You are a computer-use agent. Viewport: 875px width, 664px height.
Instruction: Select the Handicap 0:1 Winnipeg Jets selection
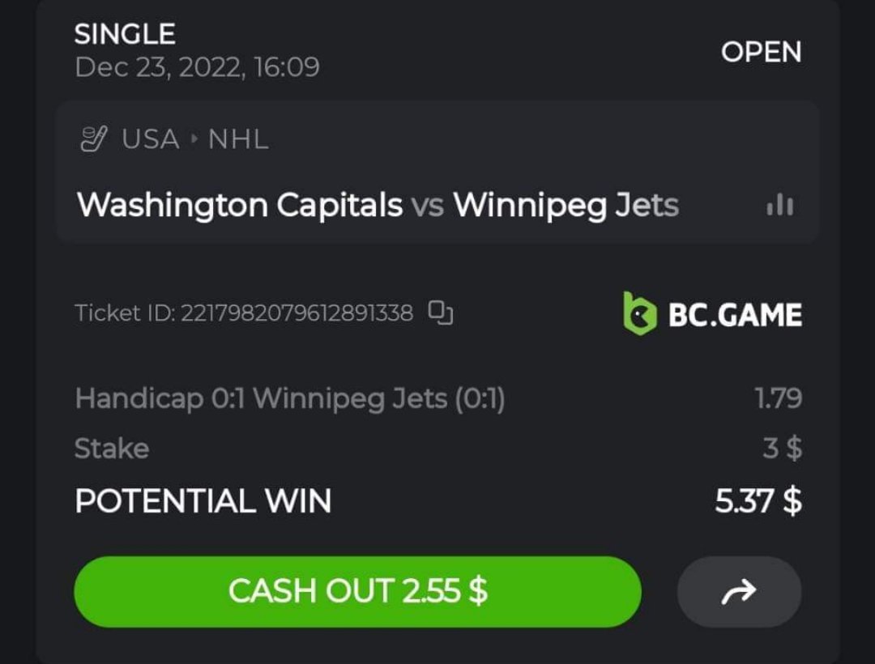tap(289, 398)
